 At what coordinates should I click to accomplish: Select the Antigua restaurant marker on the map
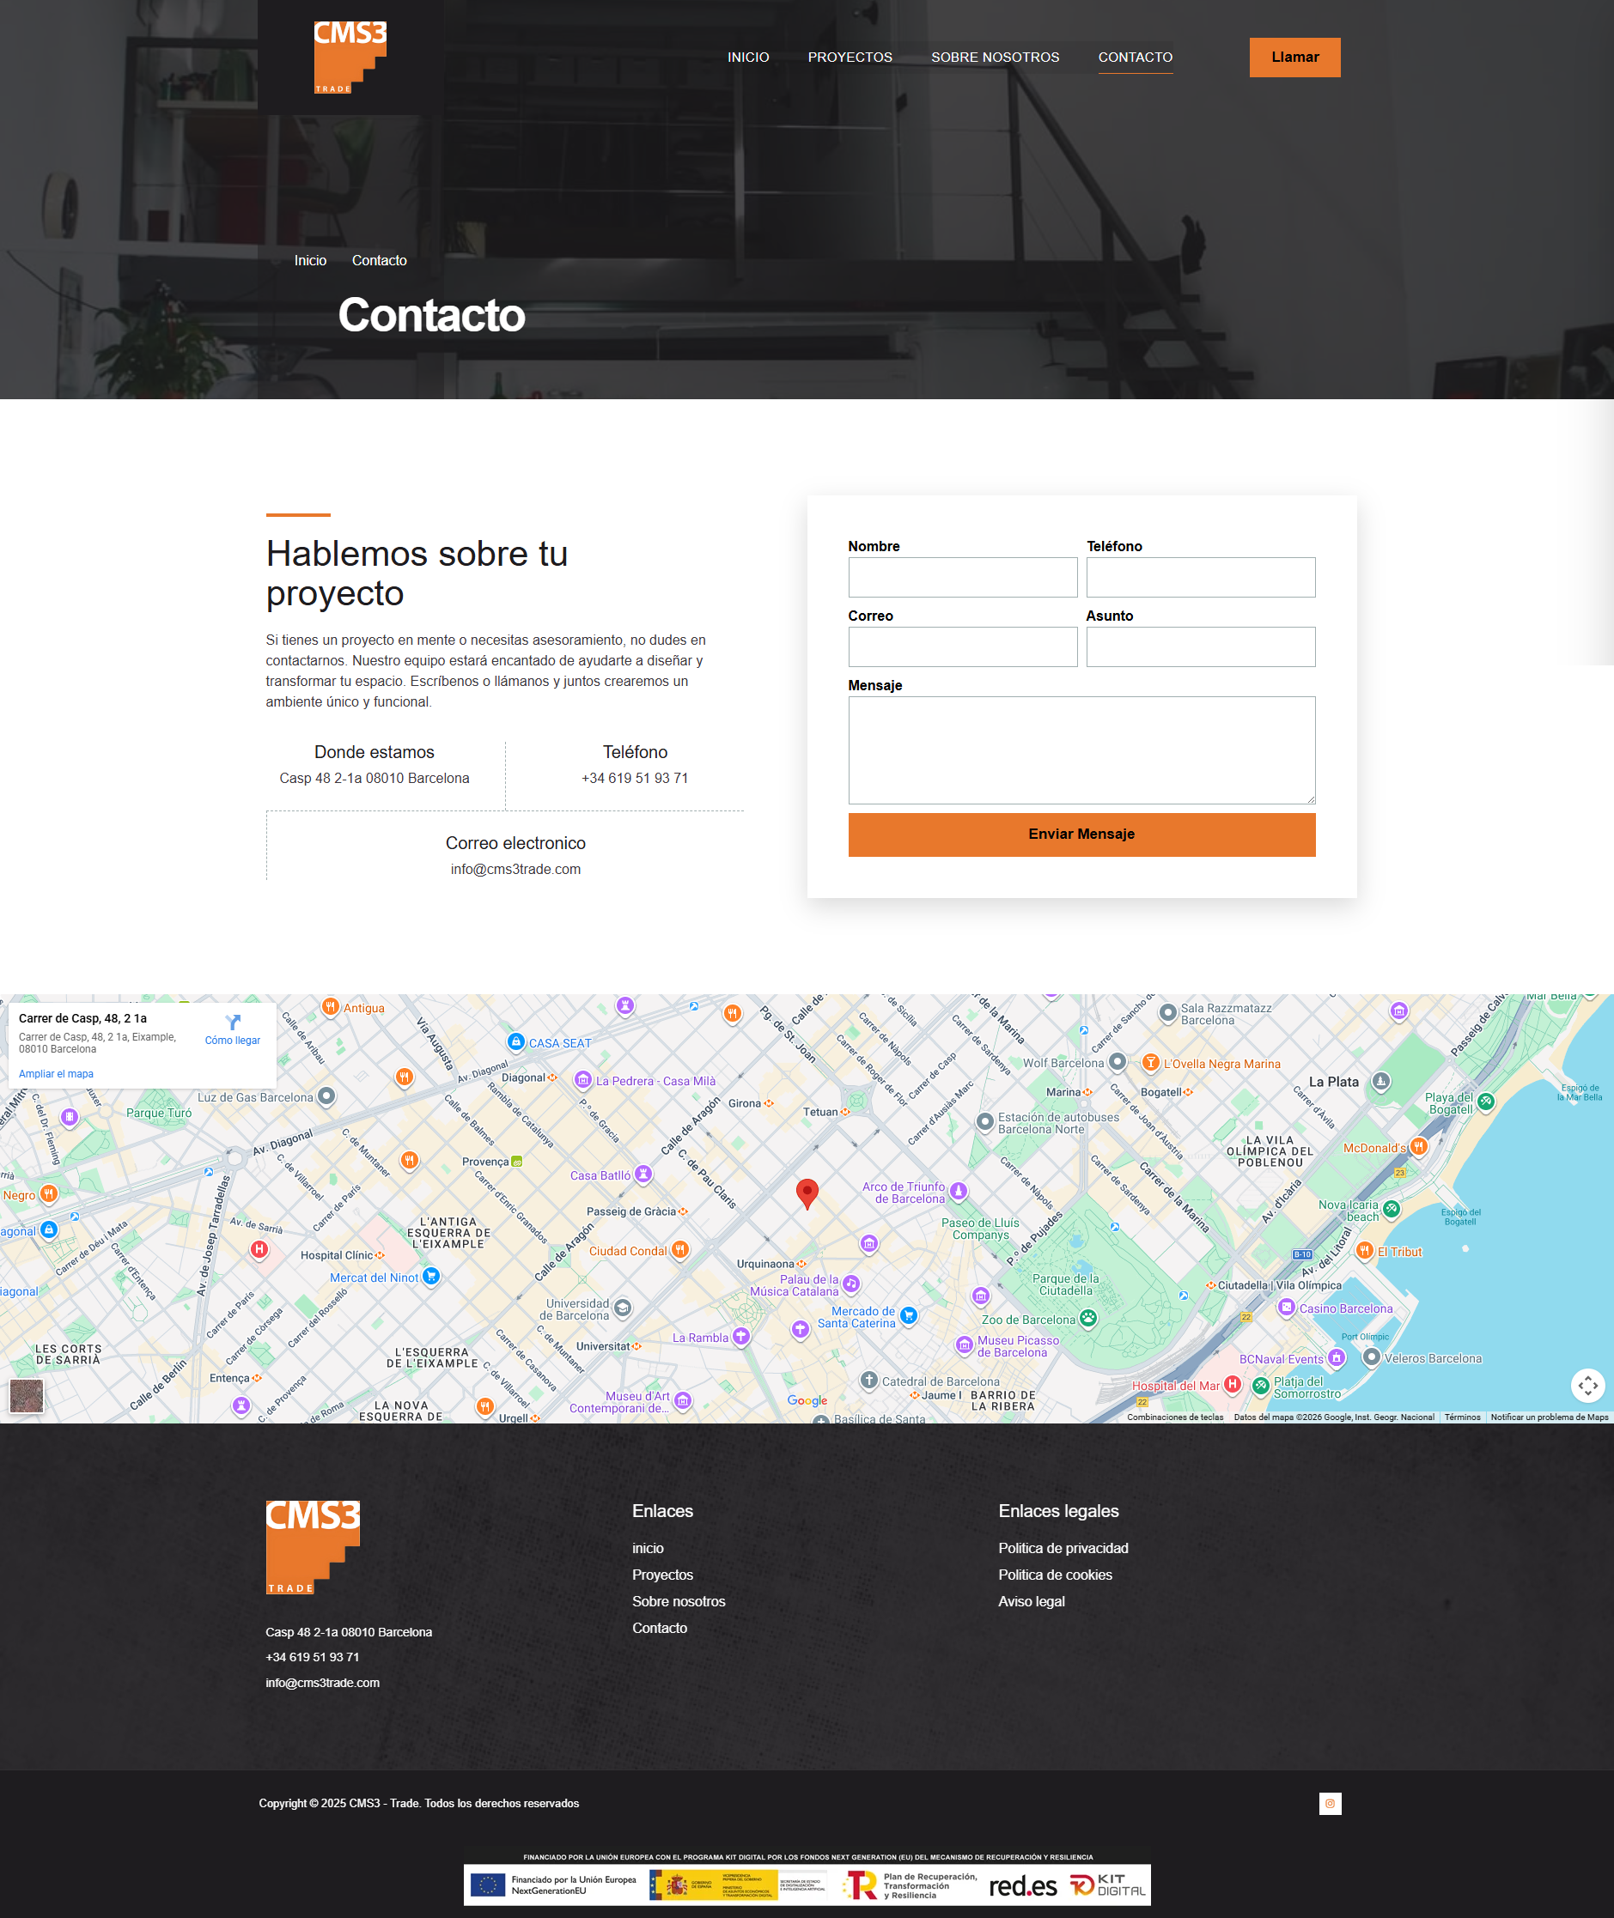(331, 1007)
